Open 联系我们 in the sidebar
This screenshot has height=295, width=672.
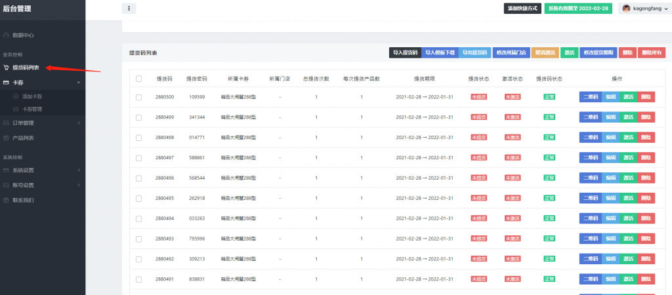23,200
